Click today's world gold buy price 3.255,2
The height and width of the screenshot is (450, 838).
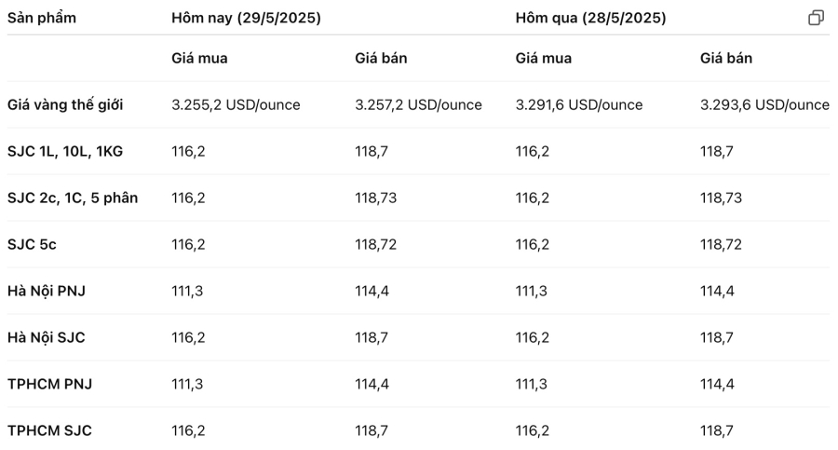click(x=236, y=104)
